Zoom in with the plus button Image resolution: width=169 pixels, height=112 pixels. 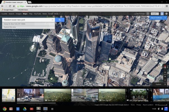coord(165,76)
